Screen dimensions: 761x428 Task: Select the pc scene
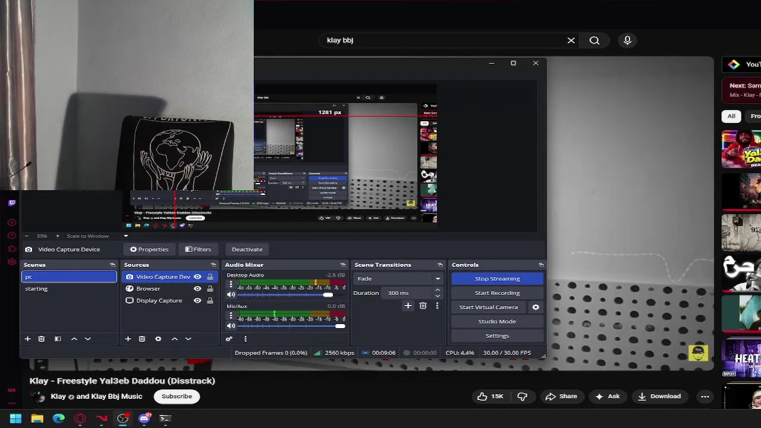pos(69,277)
